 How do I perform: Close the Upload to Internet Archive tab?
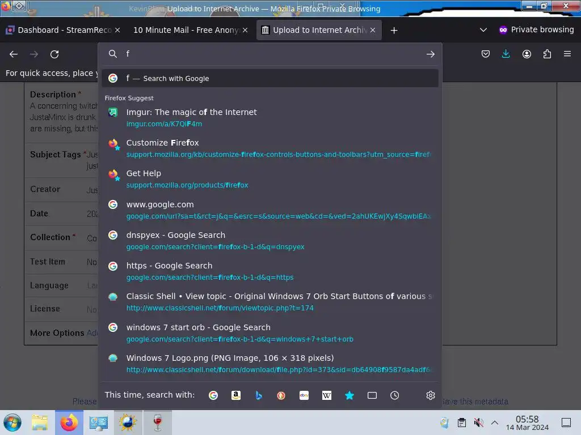coord(373,30)
